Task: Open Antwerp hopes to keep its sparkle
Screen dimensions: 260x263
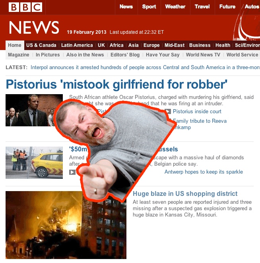Action: point(204,172)
